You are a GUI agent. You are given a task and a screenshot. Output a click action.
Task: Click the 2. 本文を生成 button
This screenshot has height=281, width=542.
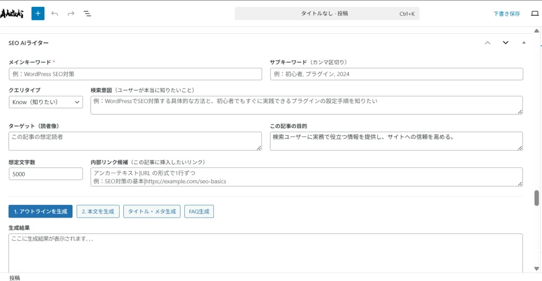pyautogui.click(x=98, y=211)
